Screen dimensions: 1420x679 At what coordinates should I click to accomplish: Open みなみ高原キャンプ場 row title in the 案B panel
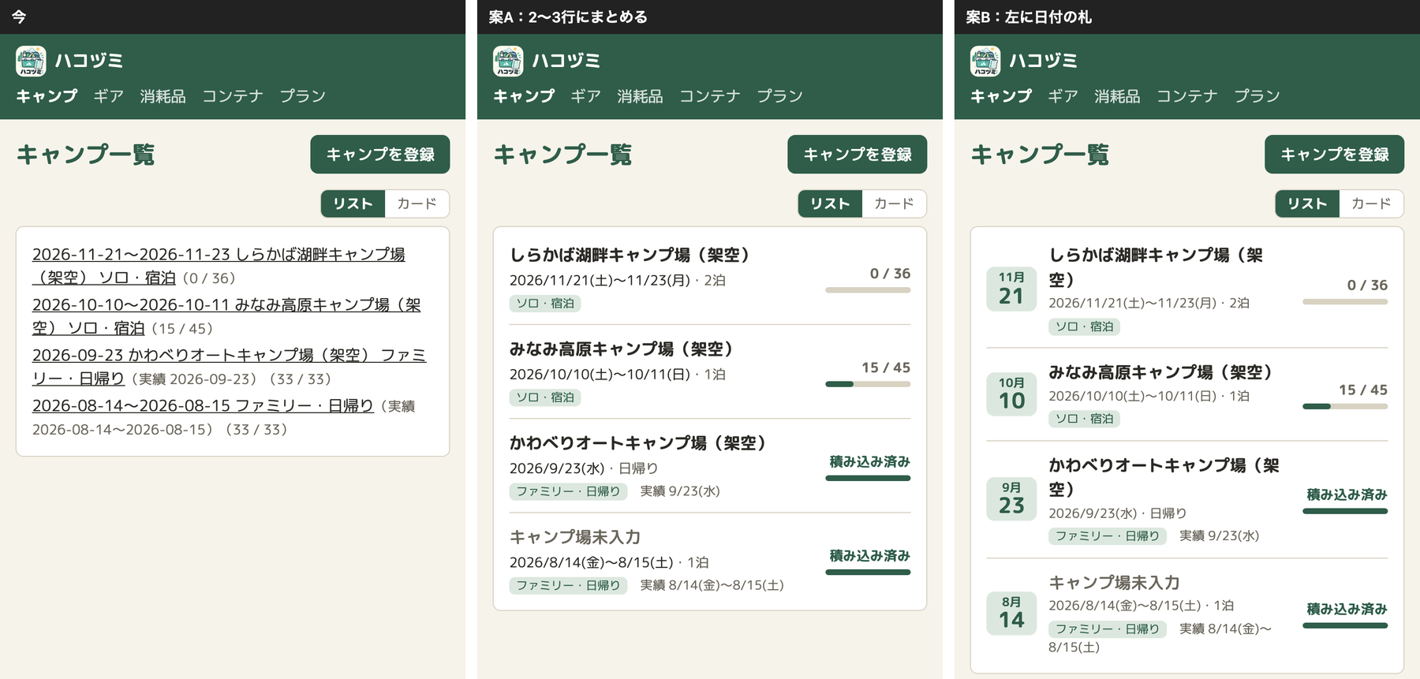click(x=1160, y=372)
